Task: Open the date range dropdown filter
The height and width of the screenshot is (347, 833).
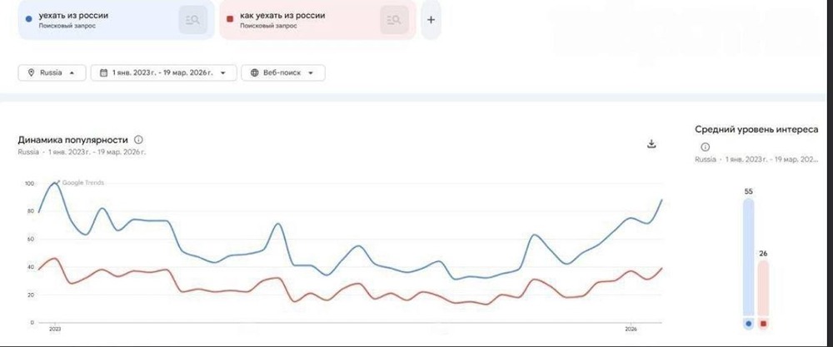Action: (x=163, y=72)
